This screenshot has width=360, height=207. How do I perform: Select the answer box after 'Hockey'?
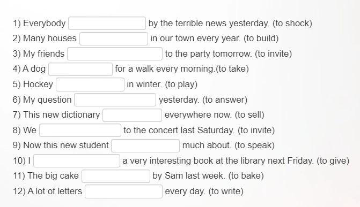pos(90,85)
